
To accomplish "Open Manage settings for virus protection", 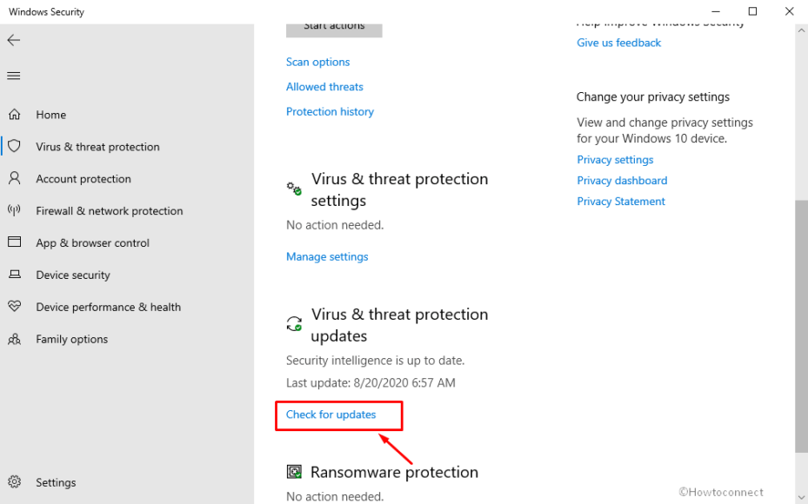I will point(327,256).
